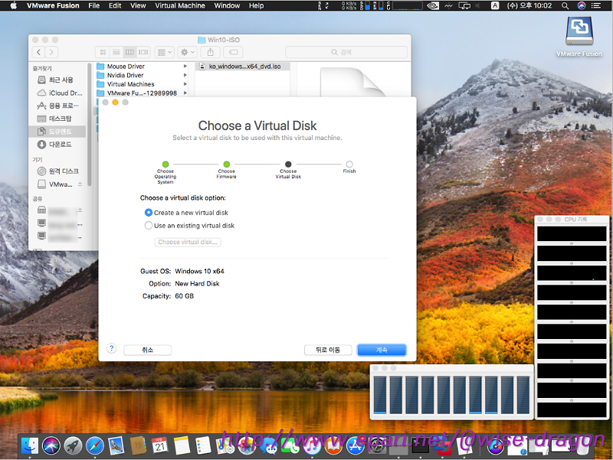Go forward in the Finder window
Screen dimensions: 613x460
[51, 52]
